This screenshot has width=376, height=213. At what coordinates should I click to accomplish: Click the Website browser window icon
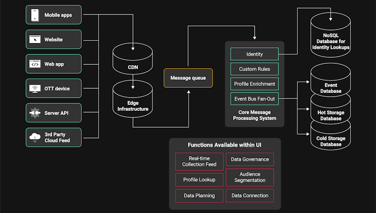[x=35, y=39]
